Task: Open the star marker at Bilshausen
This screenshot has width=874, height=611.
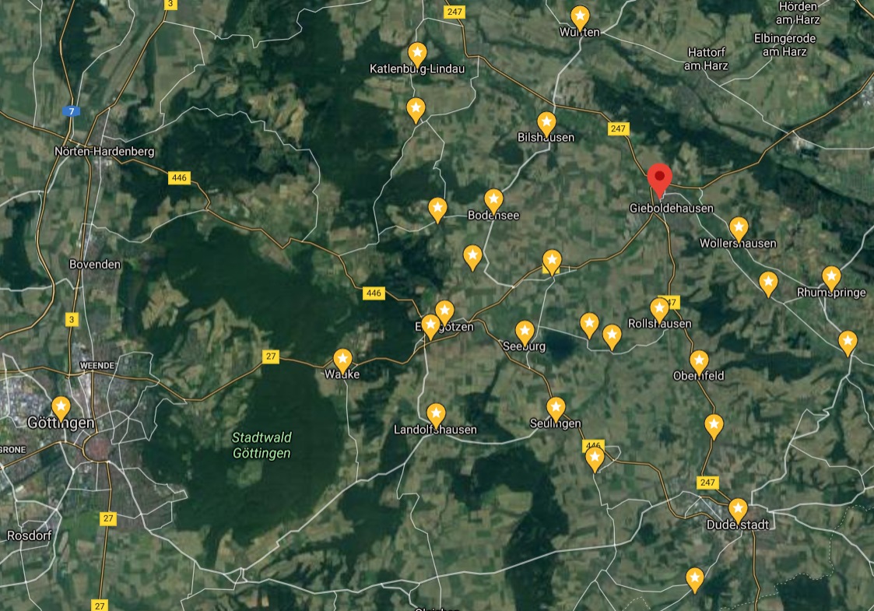Action: click(546, 124)
